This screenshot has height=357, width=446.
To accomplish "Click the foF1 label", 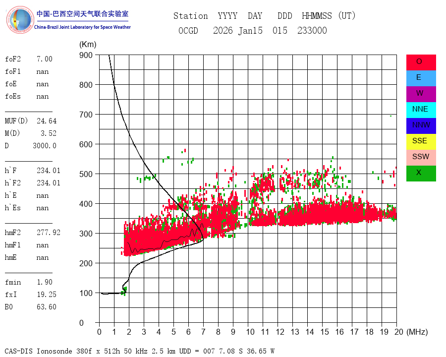I will click(13, 71).
